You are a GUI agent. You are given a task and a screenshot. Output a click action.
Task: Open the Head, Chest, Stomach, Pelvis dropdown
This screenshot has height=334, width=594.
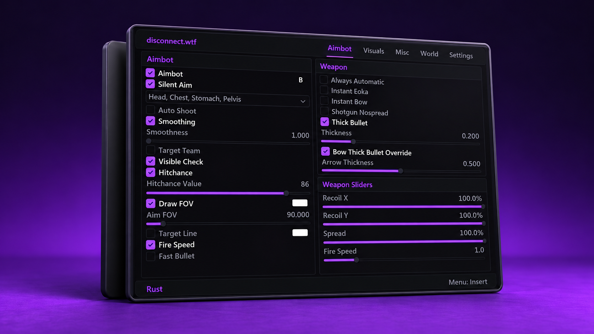click(x=227, y=99)
